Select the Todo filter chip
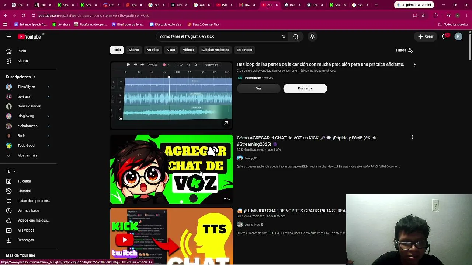Screen dimensions: 472x265 [x=117, y=50]
